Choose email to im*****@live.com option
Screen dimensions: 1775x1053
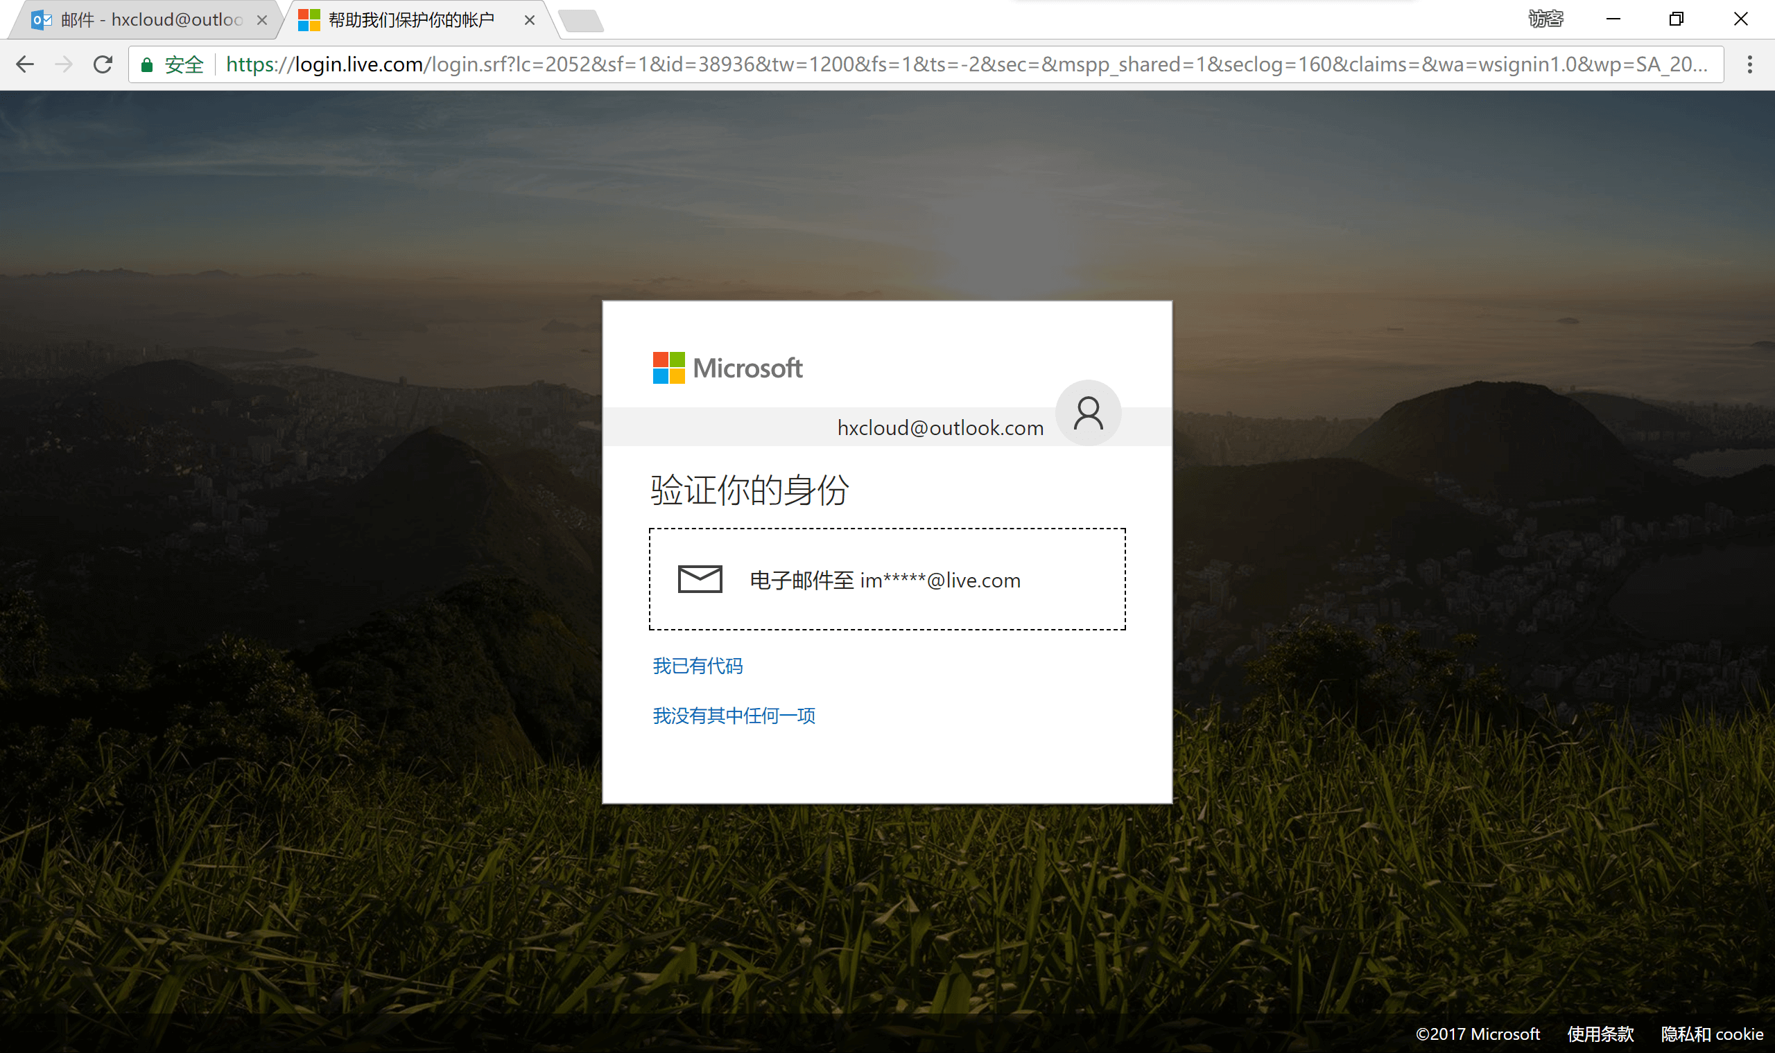tap(886, 579)
